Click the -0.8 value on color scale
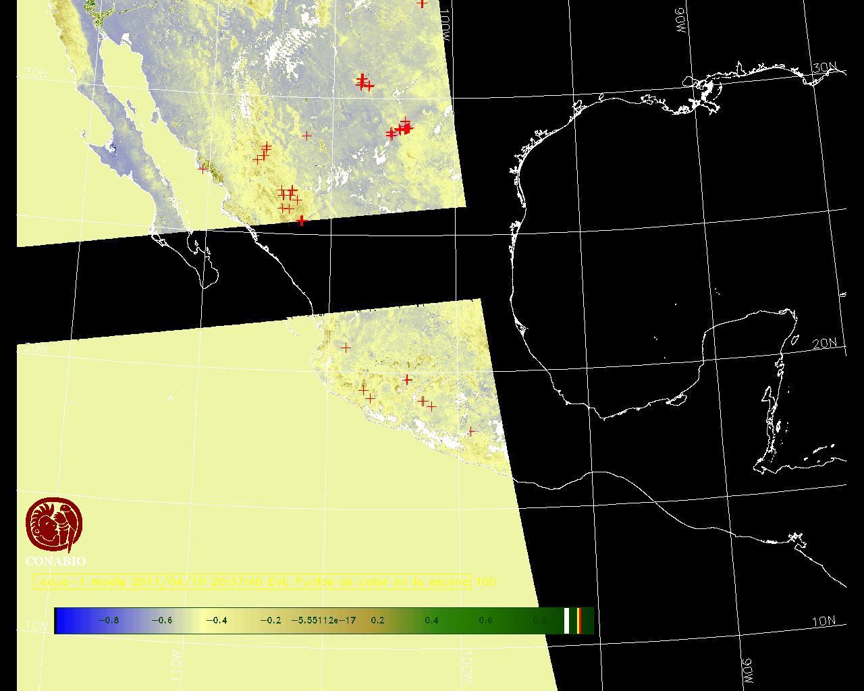Viewport: 864px width, 691px height. click(x=108, y=620)
